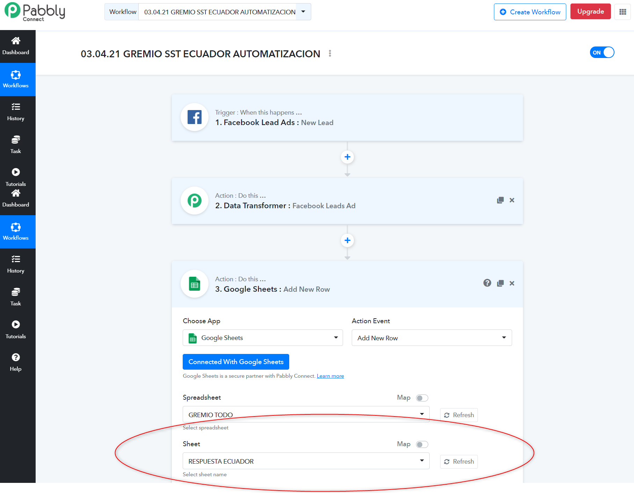Click the Google Sheets secure partner note
The width and height of the screenshot is (634, 493).
pos(249,376)
